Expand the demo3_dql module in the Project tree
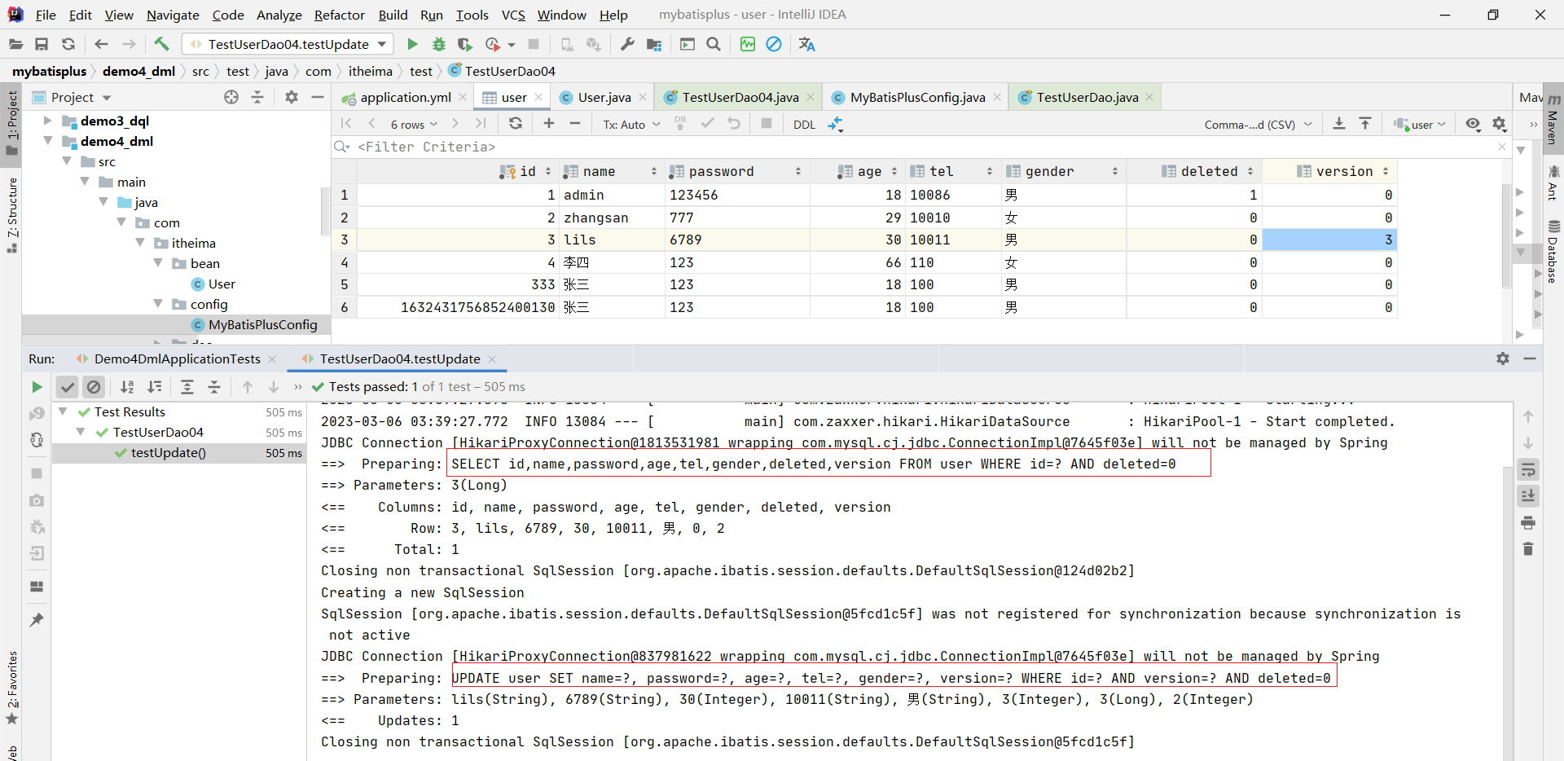The width and height of the screenshot is (1564, 761). click(x=47, y=121)
